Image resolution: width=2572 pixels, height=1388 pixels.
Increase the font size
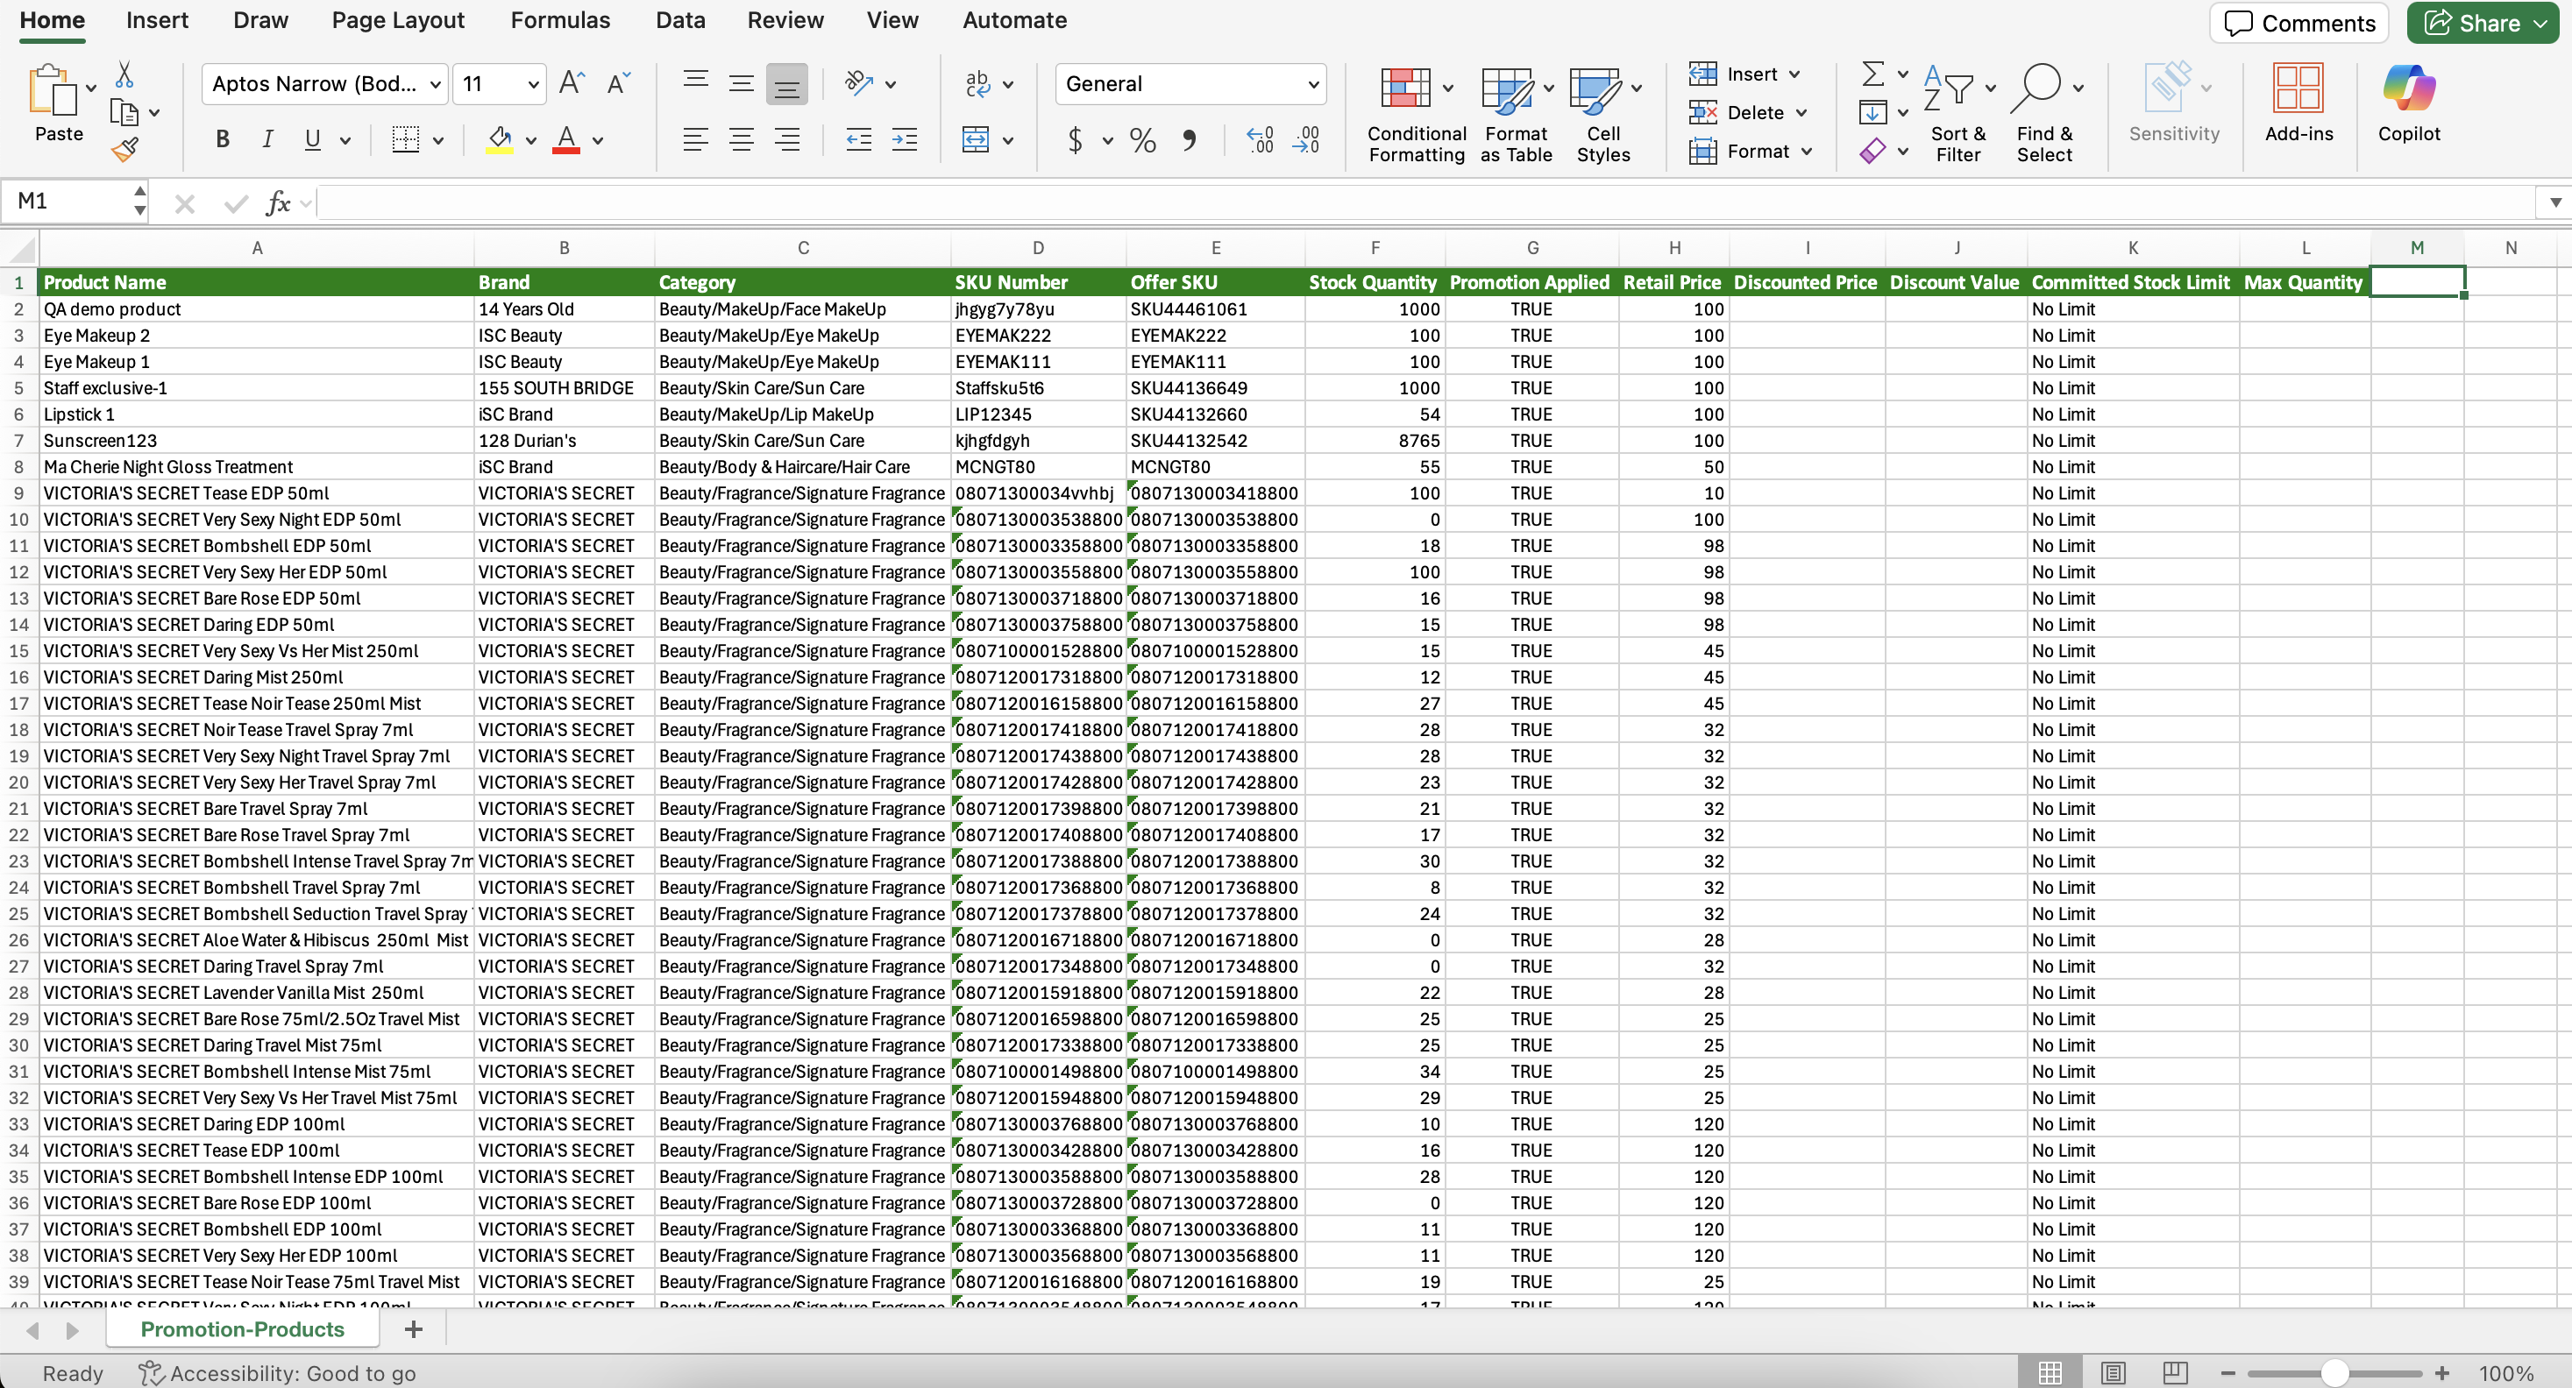coord(571,84)
